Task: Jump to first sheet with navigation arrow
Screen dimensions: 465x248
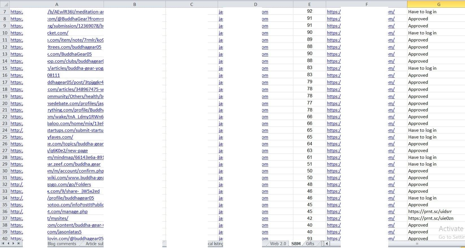Action: [3, 243]
